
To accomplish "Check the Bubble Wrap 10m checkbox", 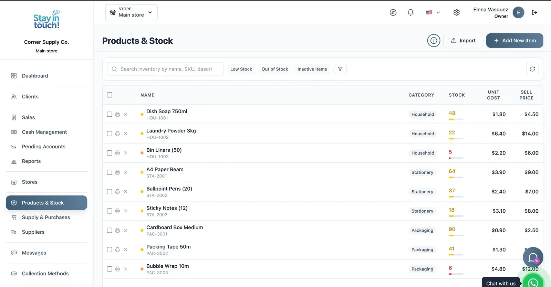I will click(110, 269).
